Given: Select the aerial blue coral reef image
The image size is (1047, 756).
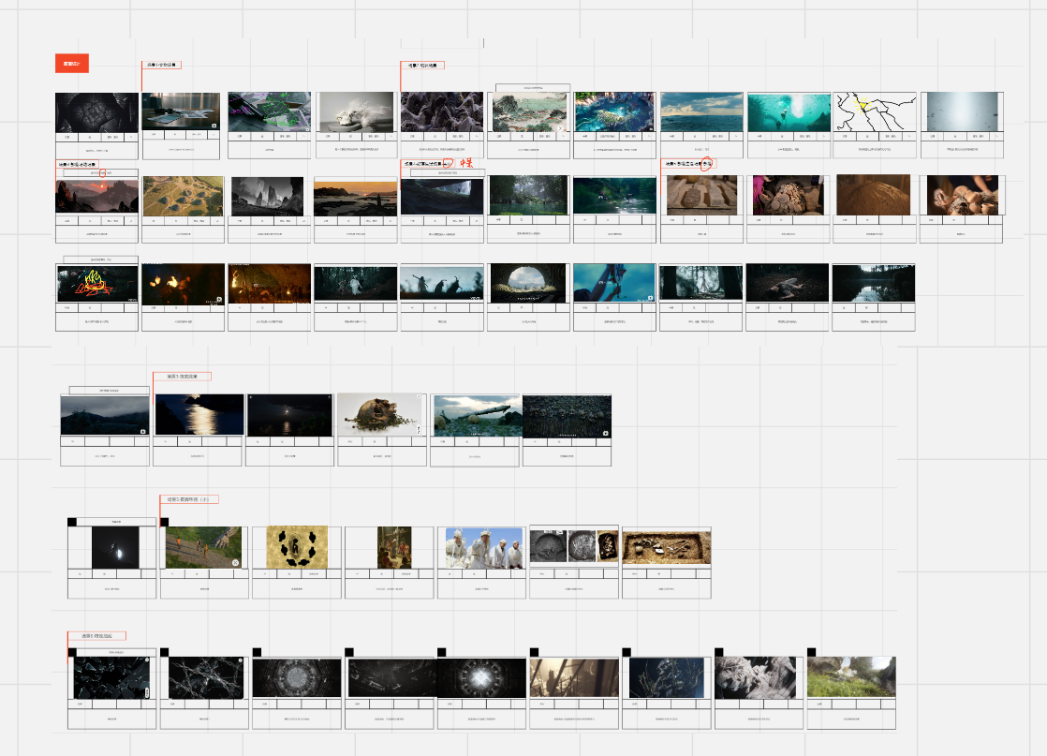Looking at the screenshot, I should click(614, 111).
